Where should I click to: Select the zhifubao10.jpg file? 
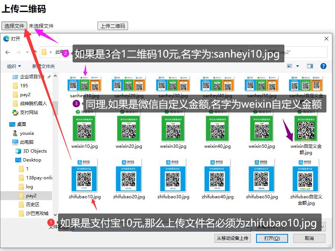click(x=84, y=179)
